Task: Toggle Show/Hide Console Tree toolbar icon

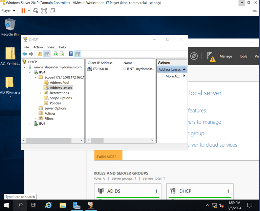Action: tap(47, 54)
